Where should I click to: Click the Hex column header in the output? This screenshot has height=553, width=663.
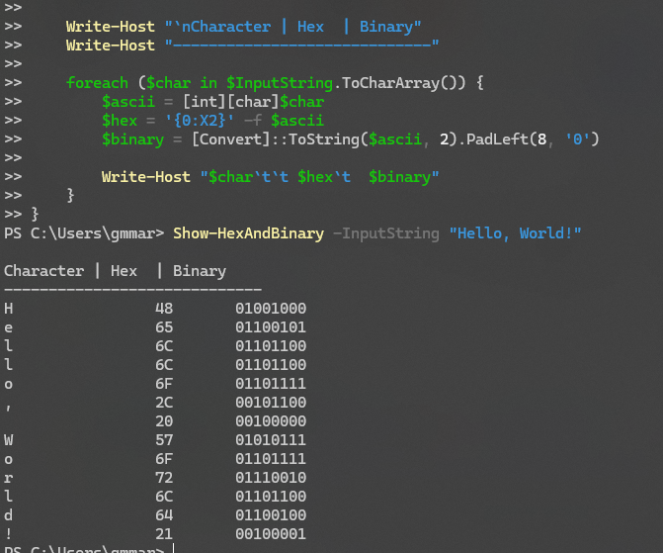point(124,270)
